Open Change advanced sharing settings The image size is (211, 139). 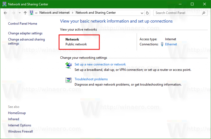point(26,41)
